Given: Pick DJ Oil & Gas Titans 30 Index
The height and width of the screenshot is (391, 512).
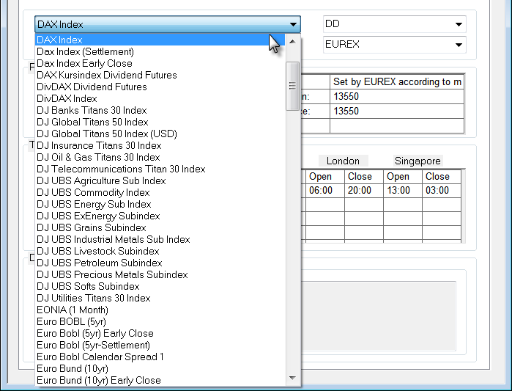Looking at the screenshot, I should [x=98, y=157].
